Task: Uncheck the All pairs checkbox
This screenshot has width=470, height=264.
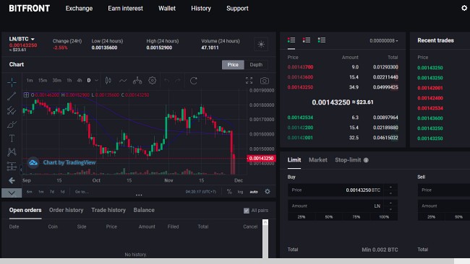Action: [247, 211]
